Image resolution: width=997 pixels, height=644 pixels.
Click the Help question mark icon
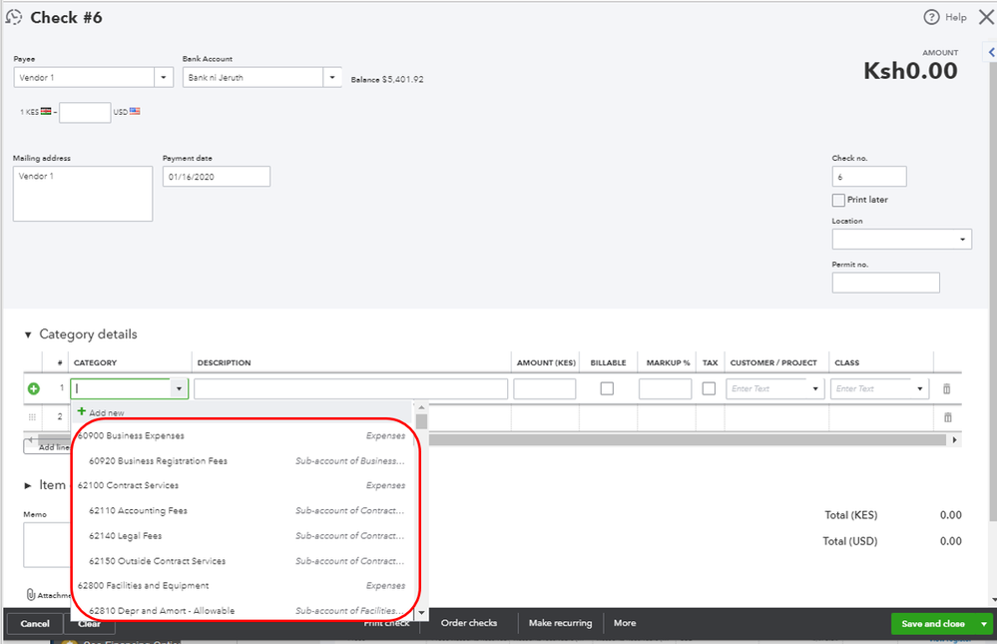point(931,17)
